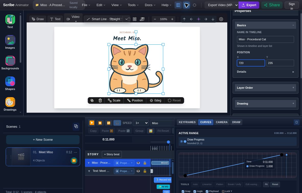Open grid view icon in canvas toolbar
The width and height of the screenshot is (302, 193).
point(135,19)
